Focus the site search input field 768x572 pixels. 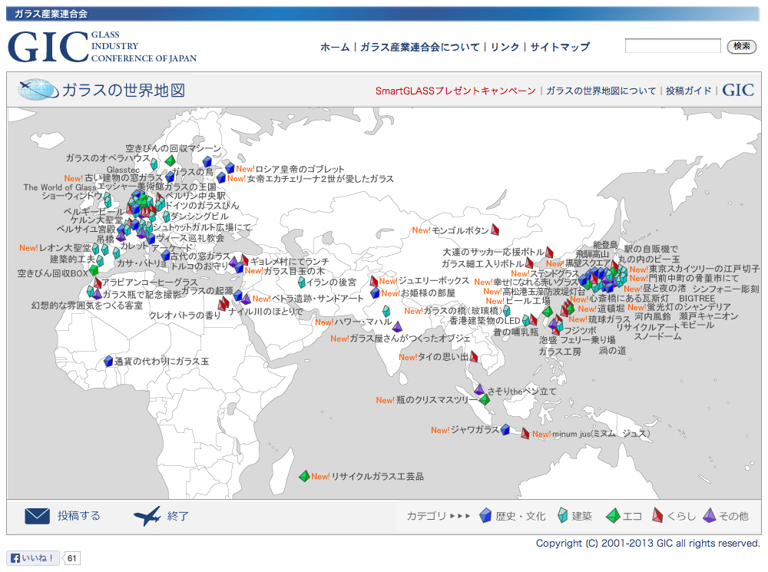click(673, 46)
